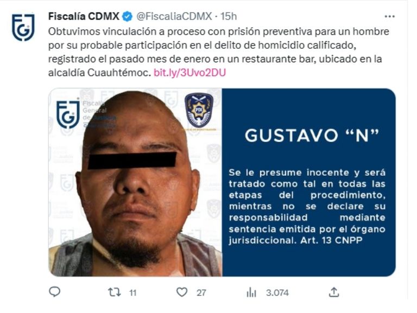Open the reply comment icon
The image size is (417, 313).
[x=55, y=292]
